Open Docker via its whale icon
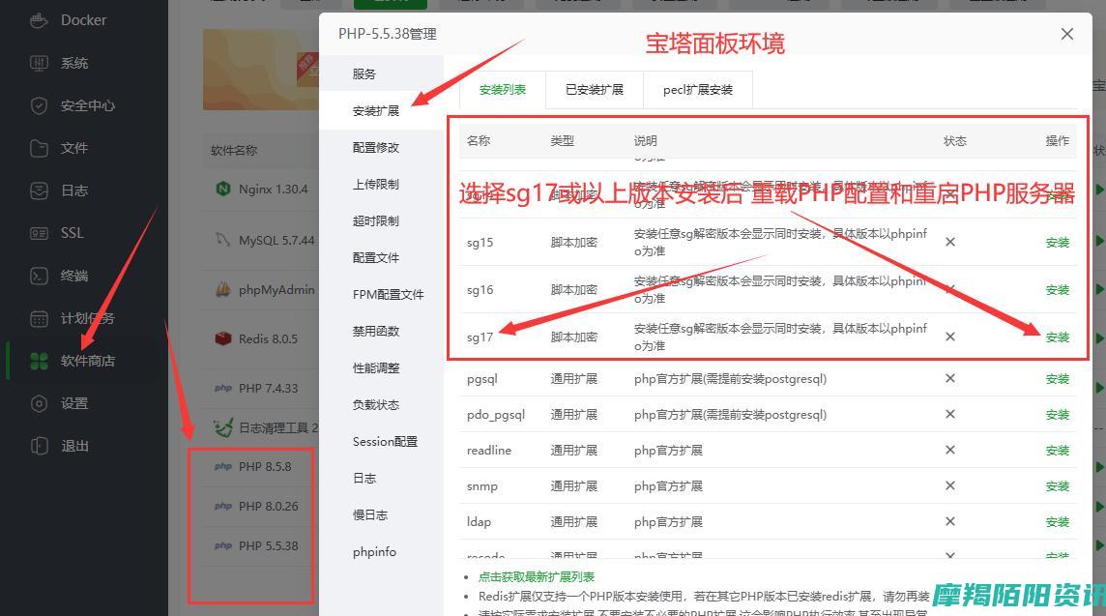 point(39,20)
